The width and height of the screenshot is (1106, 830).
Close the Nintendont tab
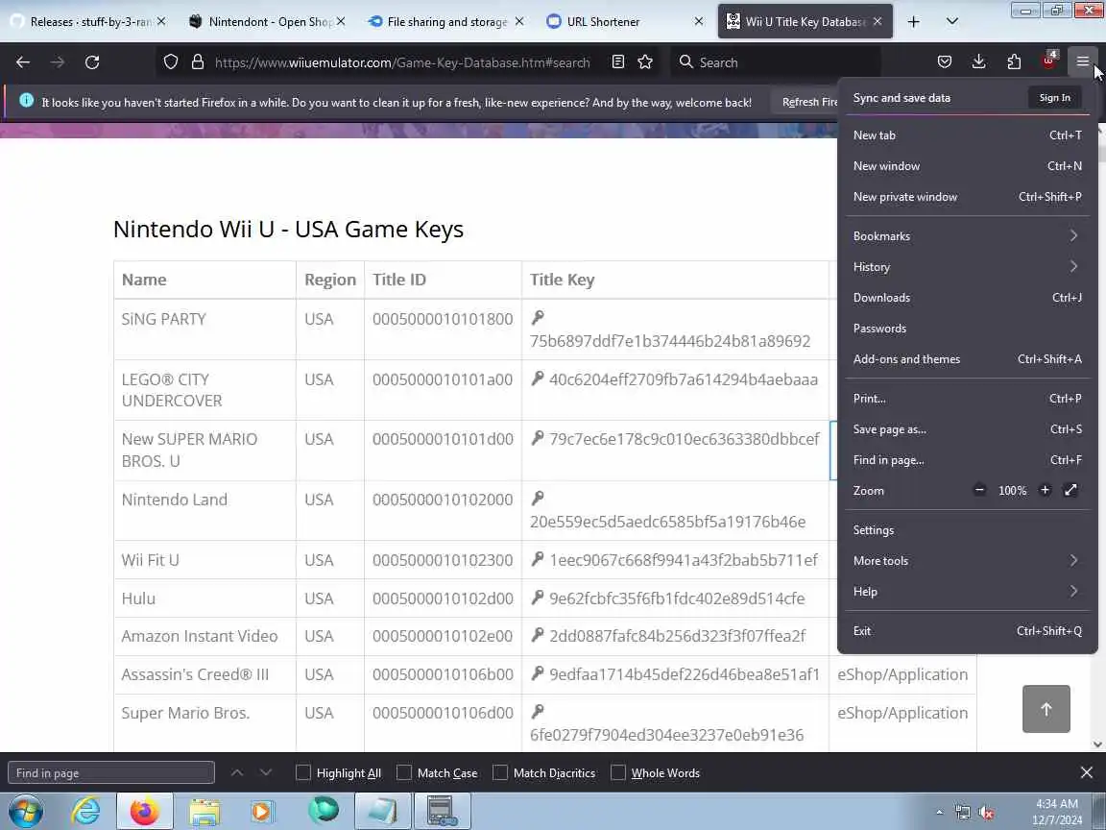tap(341, 22)
